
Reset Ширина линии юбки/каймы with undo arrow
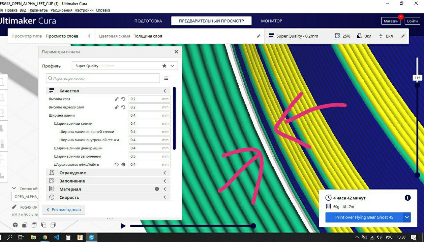(117, 164)
